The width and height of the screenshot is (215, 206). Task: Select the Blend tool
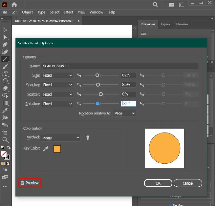(x=5, y=125)
